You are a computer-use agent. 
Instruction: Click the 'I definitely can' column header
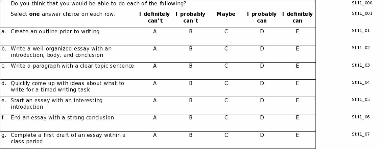[297, 17]
